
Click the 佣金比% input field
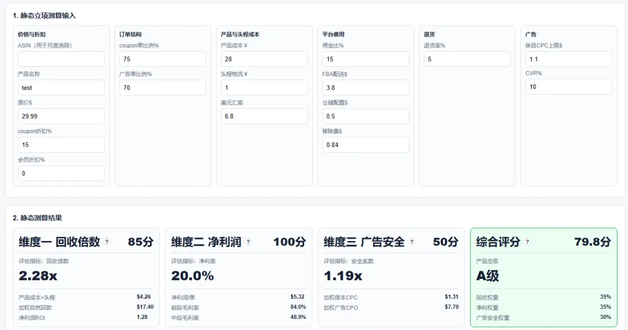366,59
